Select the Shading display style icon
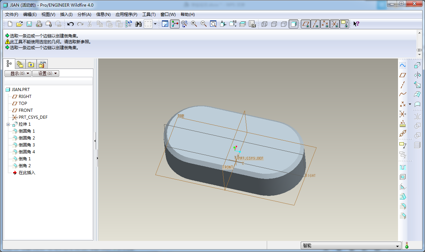The height and width of the screenshot is (252, 425). [293, 24]
